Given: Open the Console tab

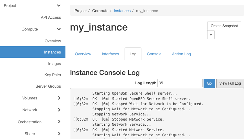Looking at the screenshot, I should tap(154, 54).
